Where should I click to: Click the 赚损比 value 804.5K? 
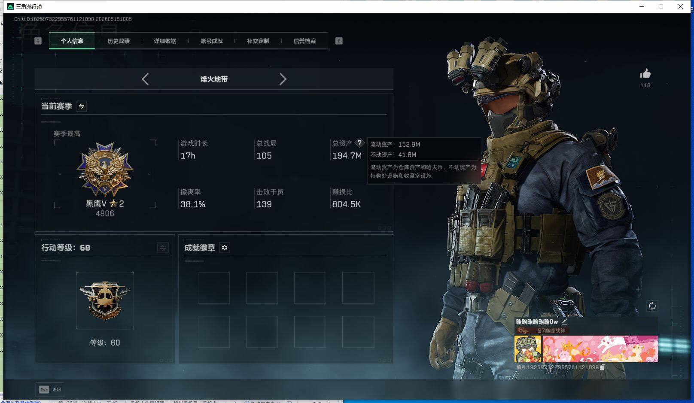(x=347, y=204)
